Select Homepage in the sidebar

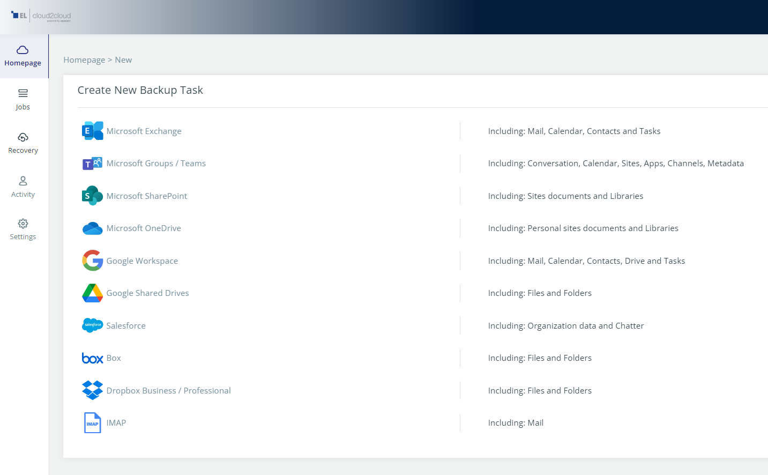[23, 56]
